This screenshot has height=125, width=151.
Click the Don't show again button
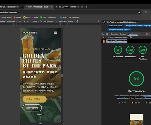click(x=115, y=26)
